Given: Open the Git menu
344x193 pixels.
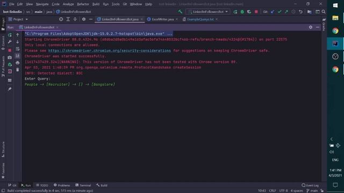Looking at the screenshot, I should (125, 4).
